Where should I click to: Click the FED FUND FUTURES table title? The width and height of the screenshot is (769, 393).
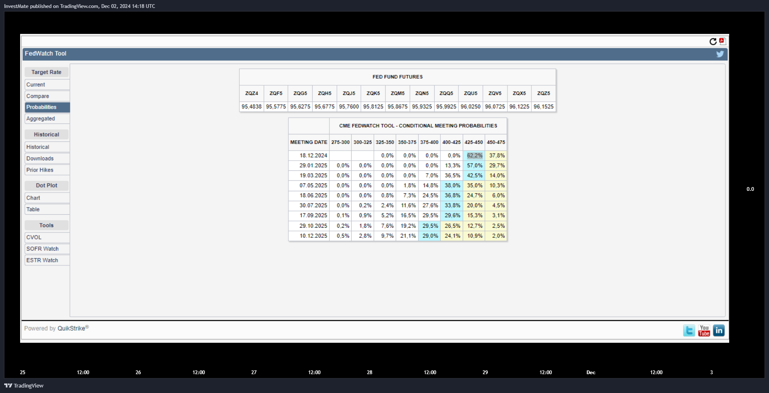pyautogui.click(x=398, y=77)
